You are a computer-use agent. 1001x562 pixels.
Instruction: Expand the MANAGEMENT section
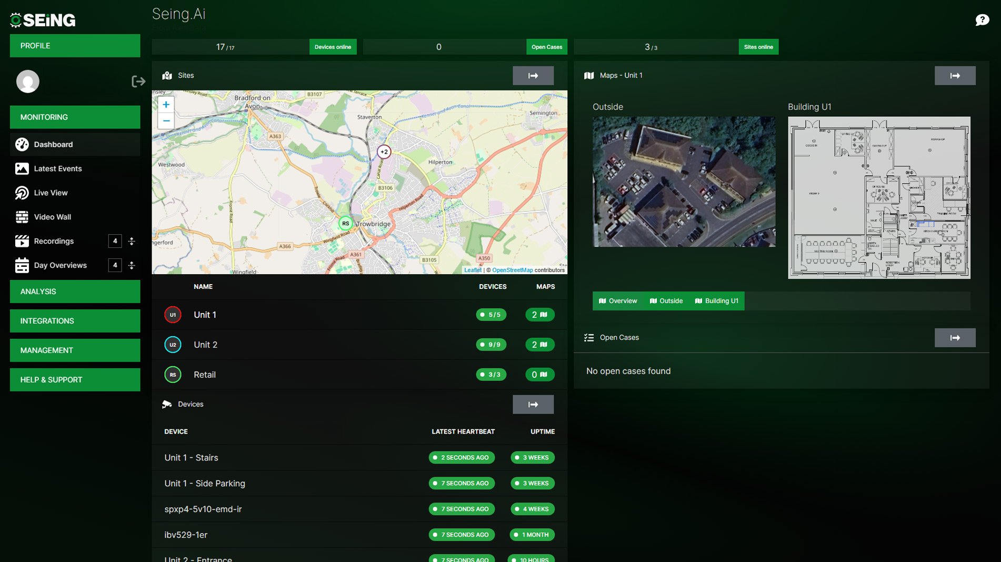[75, 350]
